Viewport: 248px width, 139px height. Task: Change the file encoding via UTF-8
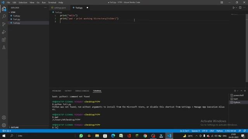click(x=205, y=131)
